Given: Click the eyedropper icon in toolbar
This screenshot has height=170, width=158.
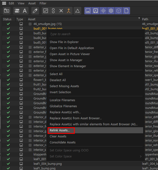Looking at the screenshot, I should pyautogui.click(x=35, y=11).
